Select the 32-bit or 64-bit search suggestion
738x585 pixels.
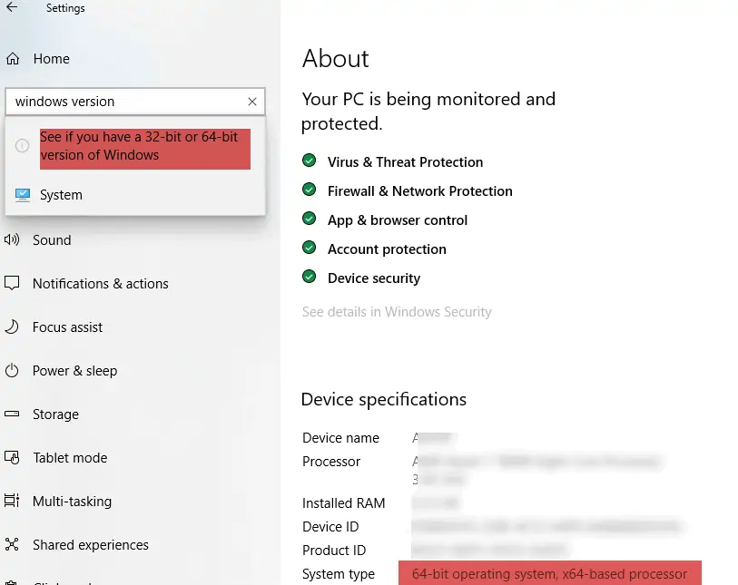[x=139, y=146]
